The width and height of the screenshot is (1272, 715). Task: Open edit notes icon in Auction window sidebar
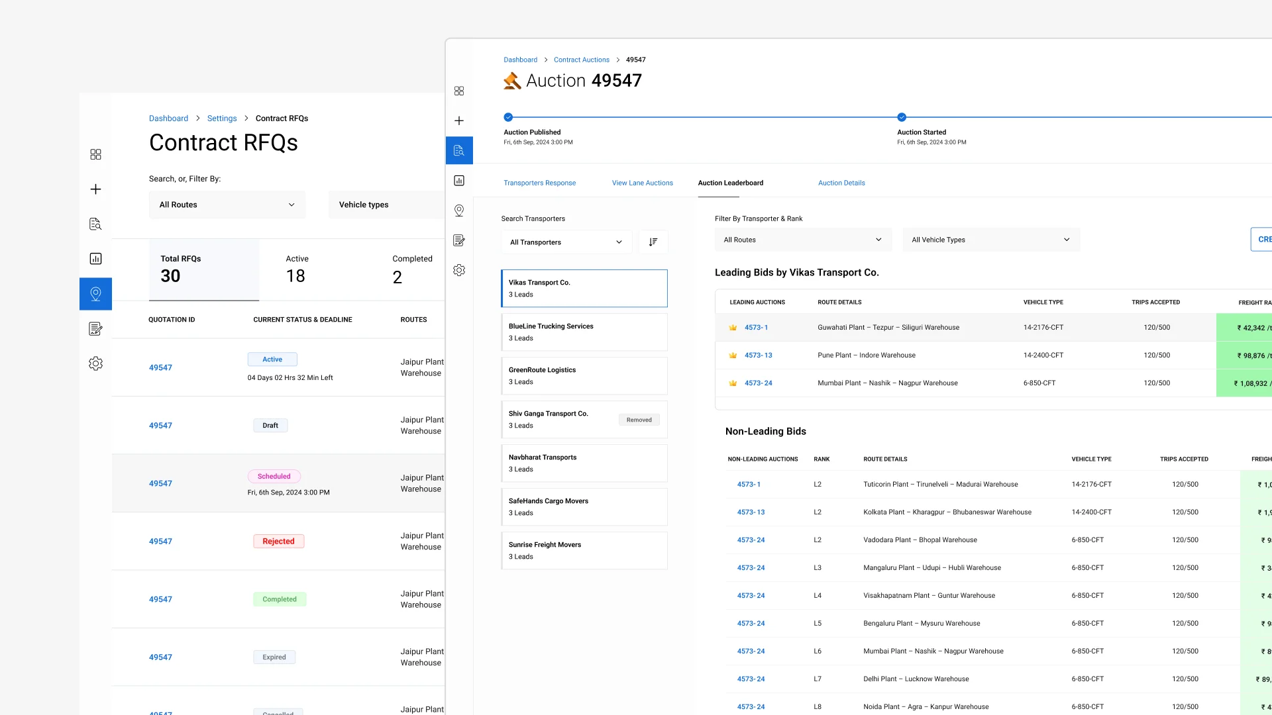point(459,240)
